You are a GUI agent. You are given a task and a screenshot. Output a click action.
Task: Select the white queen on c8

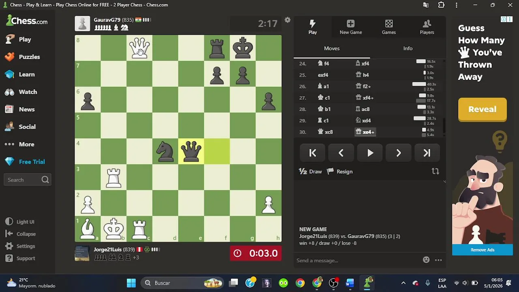point(139,48)
